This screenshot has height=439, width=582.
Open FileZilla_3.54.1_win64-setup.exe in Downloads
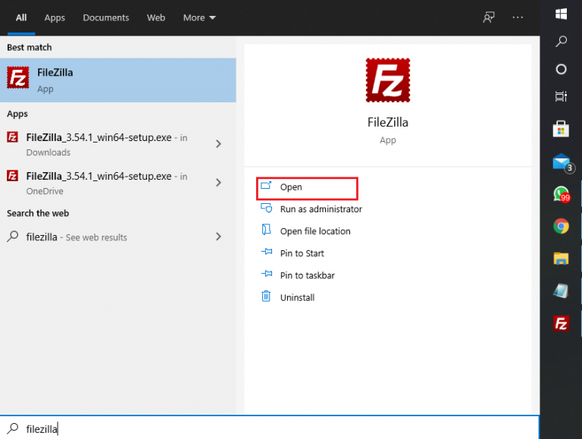click(118, 144)
